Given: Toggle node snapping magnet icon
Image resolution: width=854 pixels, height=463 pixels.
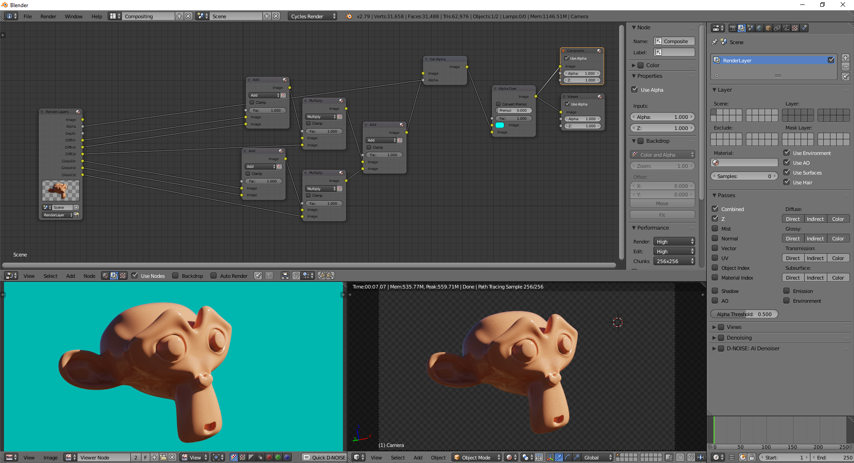Looking at the screenshot, I should pos(296,276).
